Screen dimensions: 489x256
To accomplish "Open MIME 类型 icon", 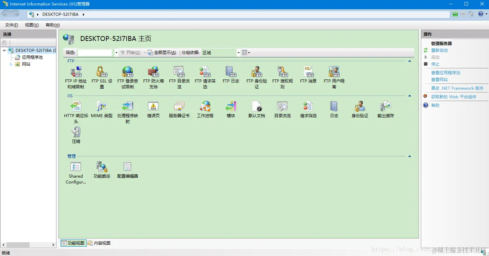I will 102,110.
